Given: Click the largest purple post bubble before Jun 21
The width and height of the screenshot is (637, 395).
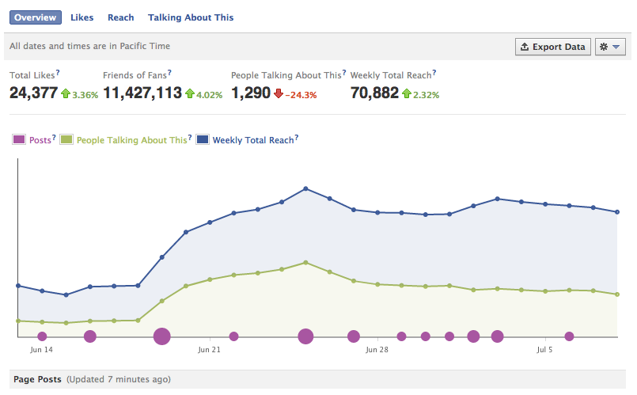Looking at the screenshot, I should click(161, 336).
